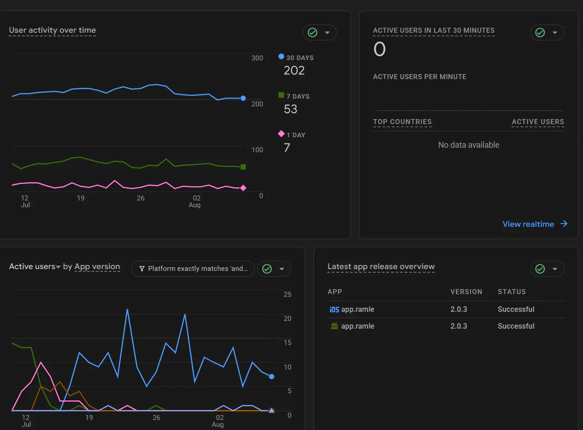Click the green check icon in Active users last 30 minutes card
Viewport: 583px width, 430px height.
pos(540,33)
